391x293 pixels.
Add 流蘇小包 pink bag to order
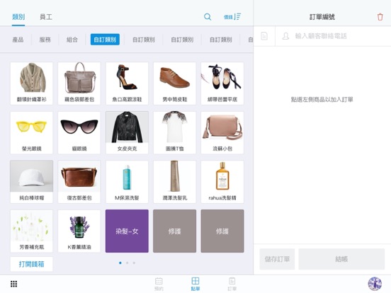click(x=222, y=132)
